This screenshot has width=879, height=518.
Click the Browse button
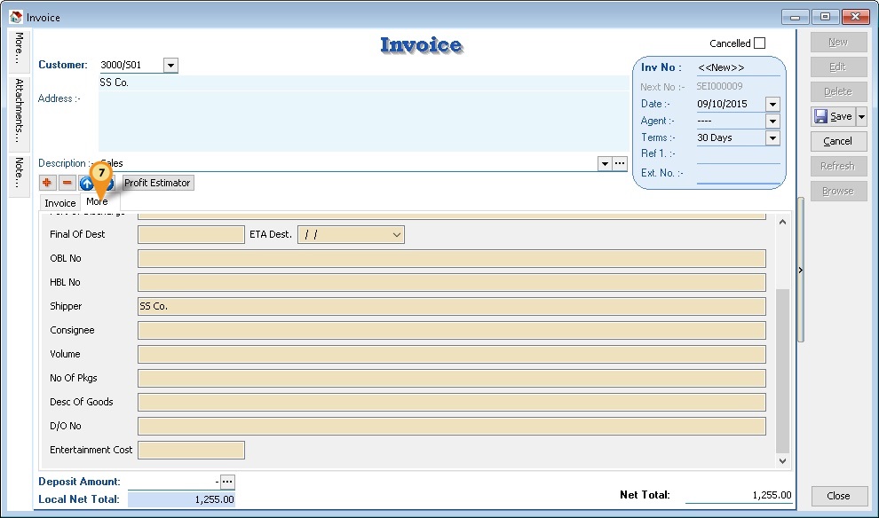pyautogui.click(x=837, y=191)
